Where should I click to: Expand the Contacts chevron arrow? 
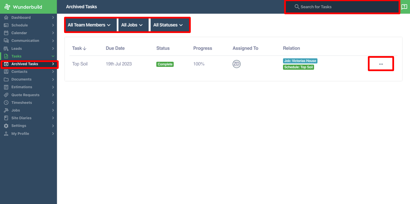coord(53,72)
